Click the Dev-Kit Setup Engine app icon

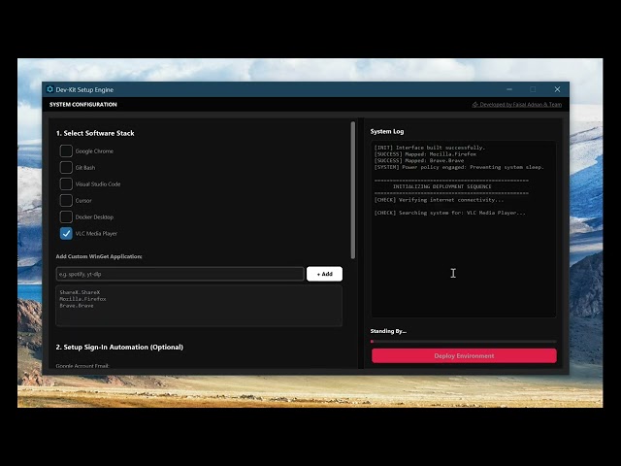pyautogui.click(x=49, y=89)
